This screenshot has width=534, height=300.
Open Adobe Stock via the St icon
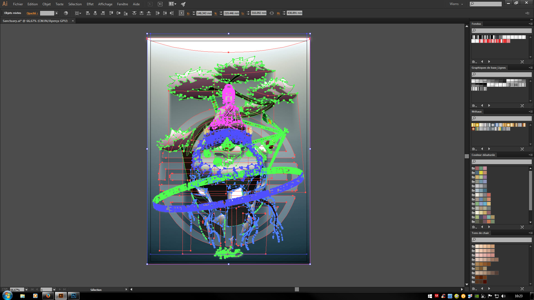160,4
